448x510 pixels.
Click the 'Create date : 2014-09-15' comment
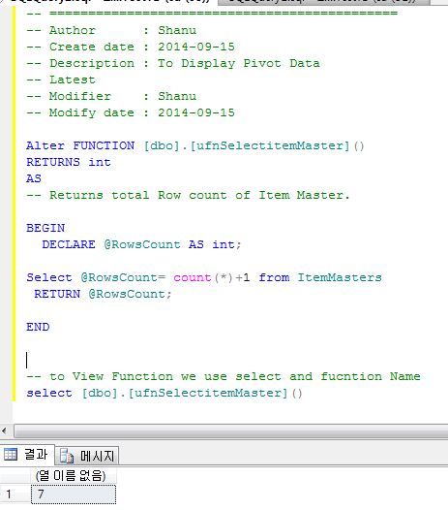click(x=131, y=47)
